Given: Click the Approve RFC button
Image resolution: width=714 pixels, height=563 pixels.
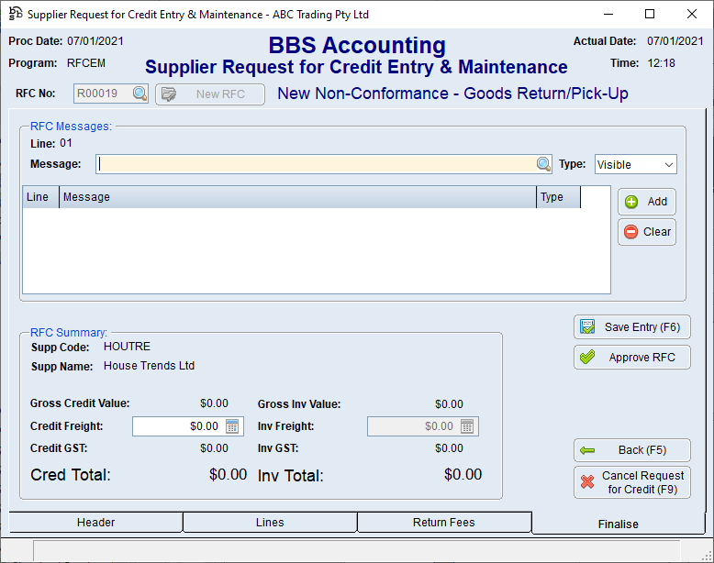Looking at the screenshot, I should 631,358.
